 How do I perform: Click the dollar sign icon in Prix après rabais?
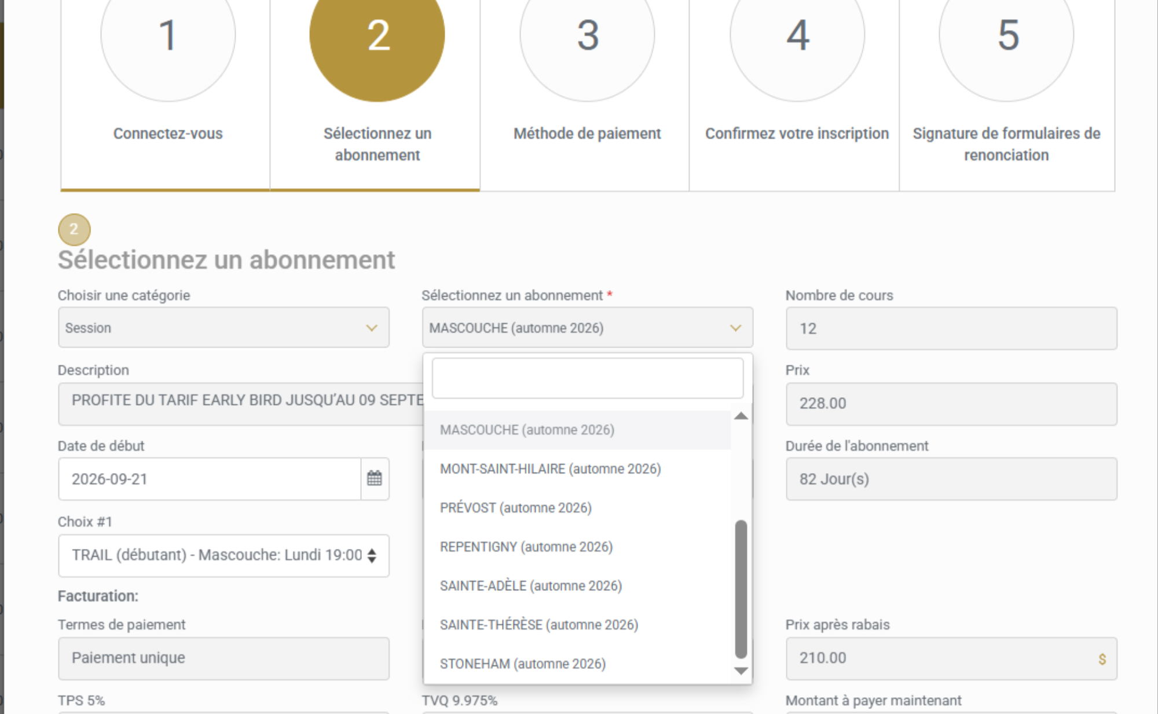pyautogui.click(x=1102, y=659)
